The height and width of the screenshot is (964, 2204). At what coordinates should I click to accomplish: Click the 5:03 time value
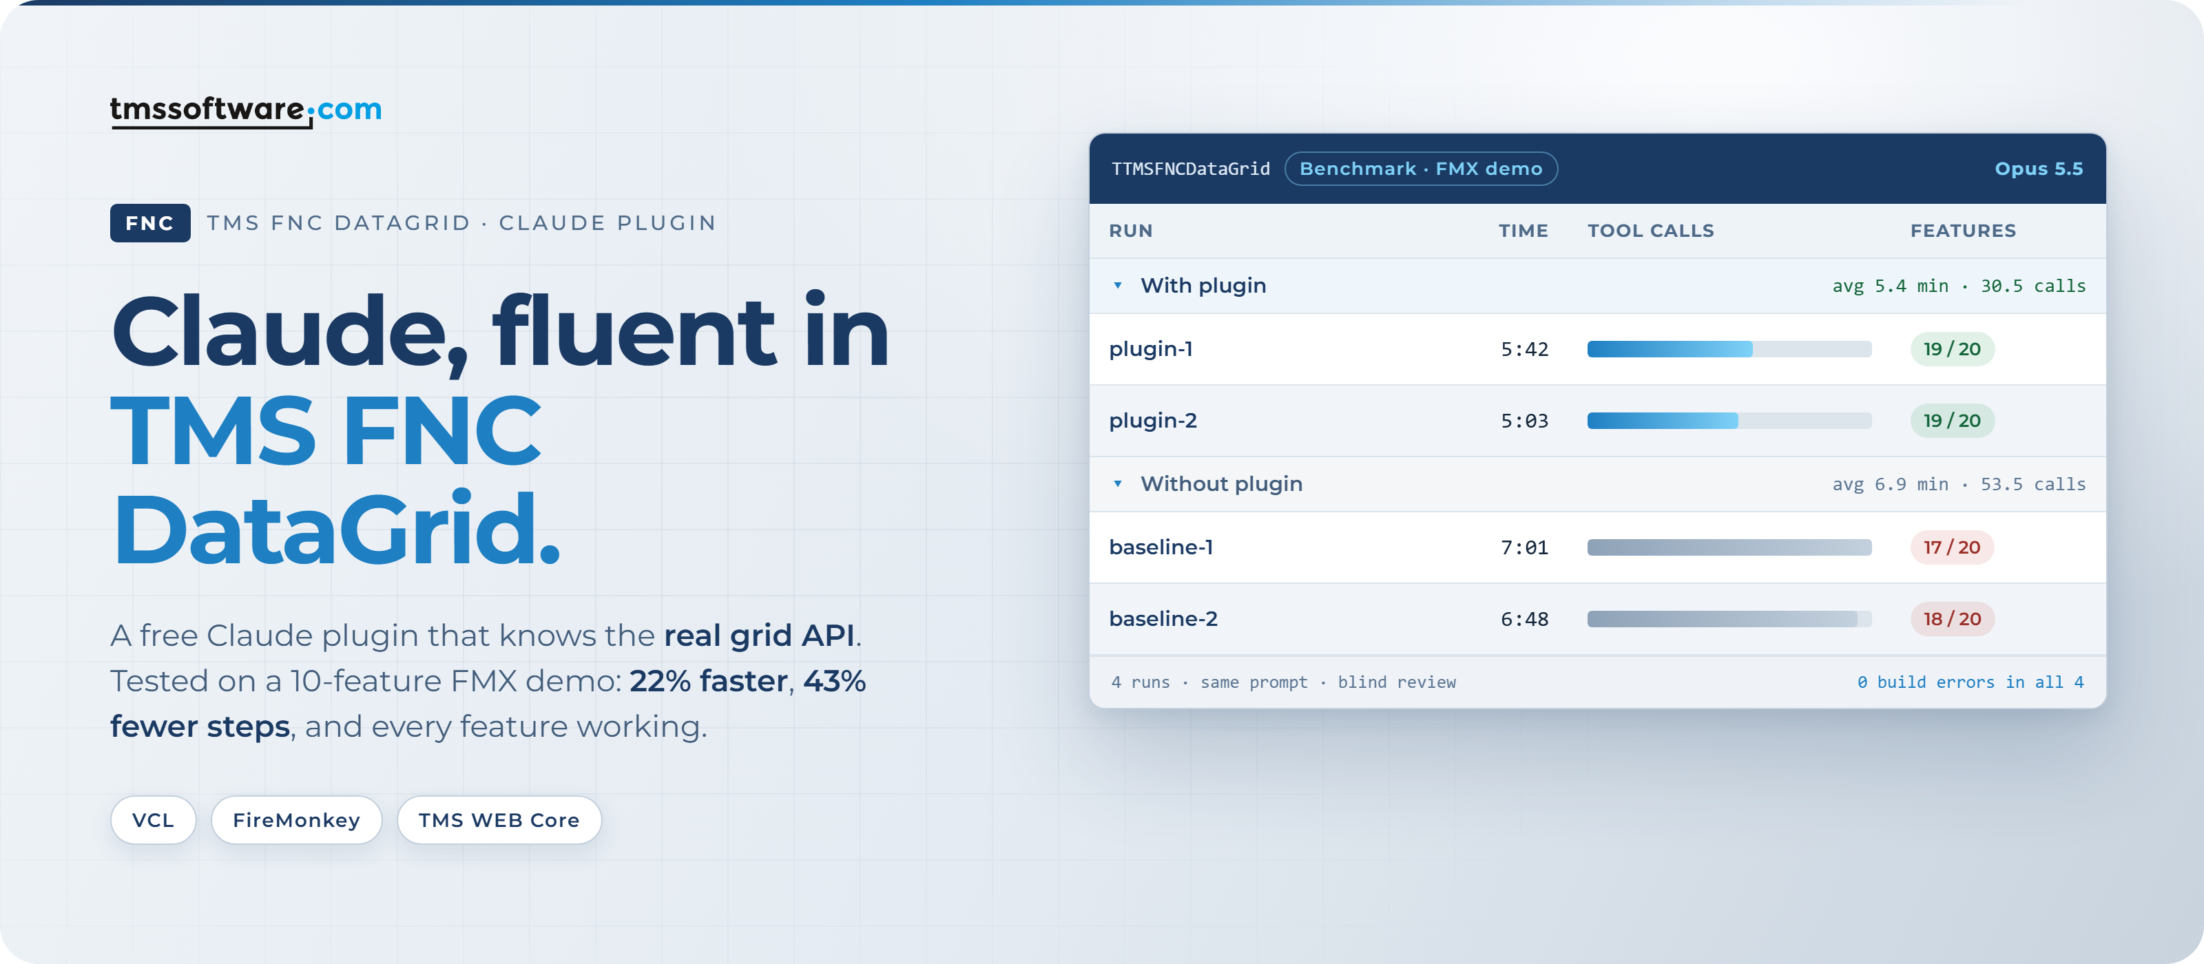tap(1524, 421)
